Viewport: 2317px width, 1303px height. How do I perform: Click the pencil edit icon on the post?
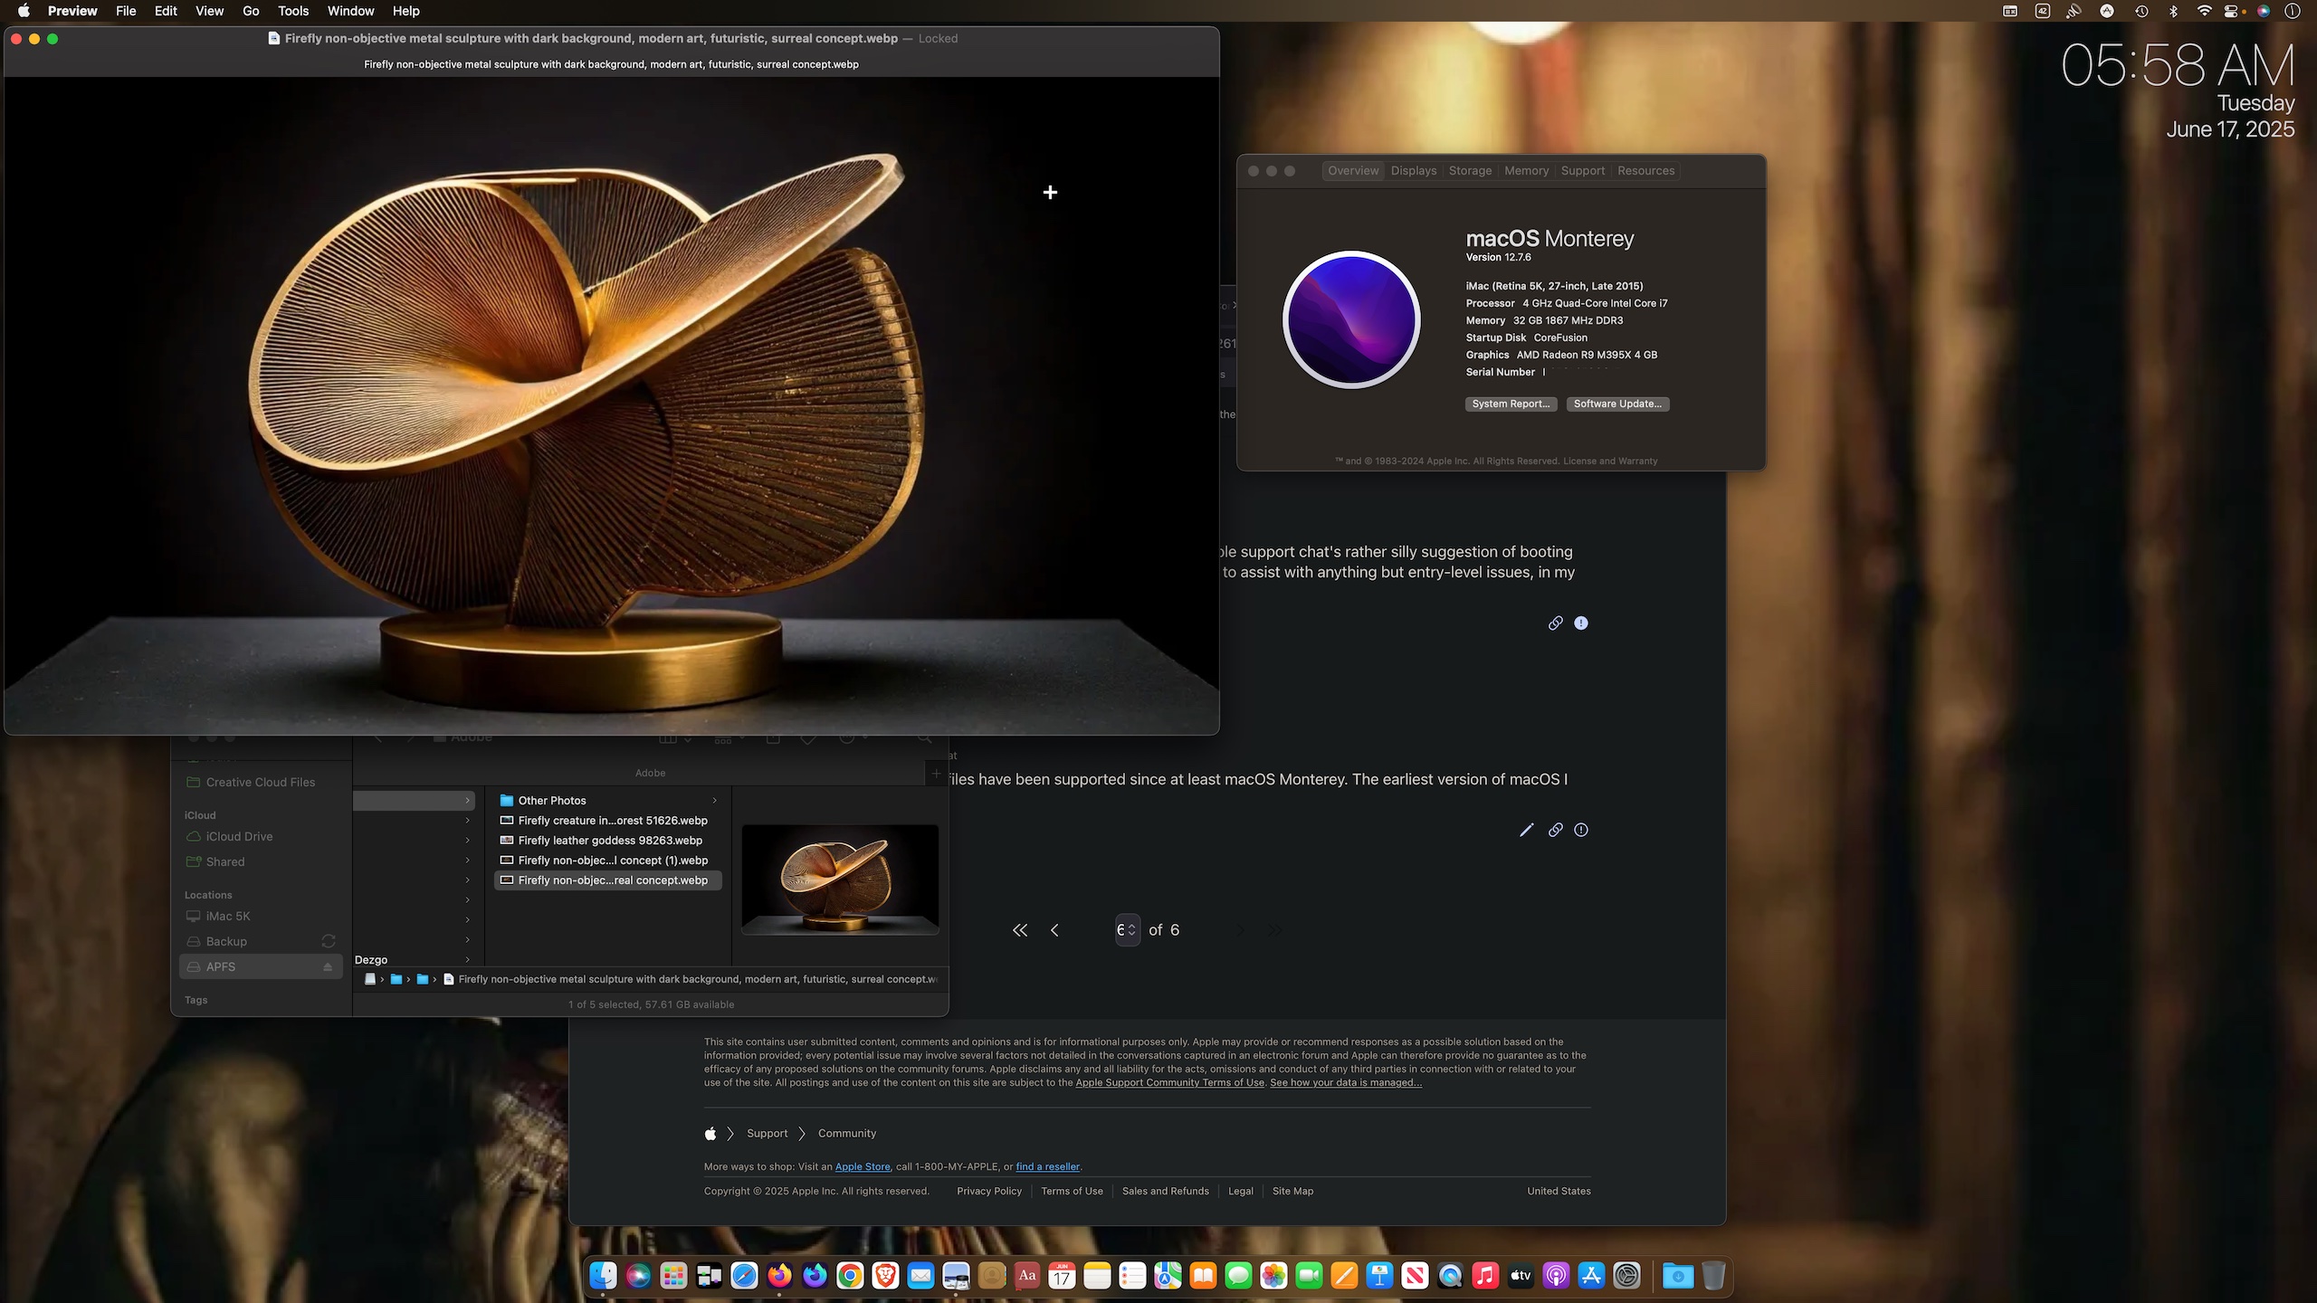tap(1526, 830)
